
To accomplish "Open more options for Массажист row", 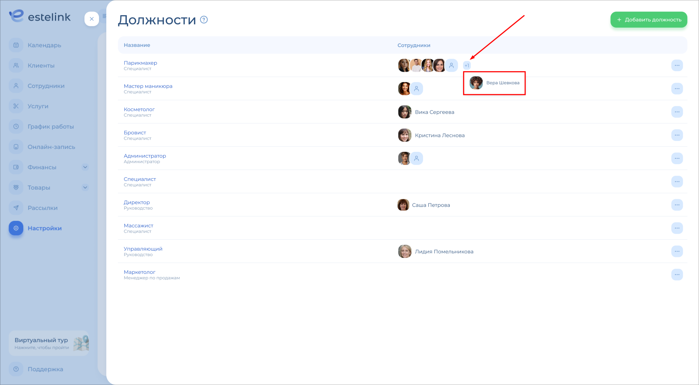I will tap(677, 228).
